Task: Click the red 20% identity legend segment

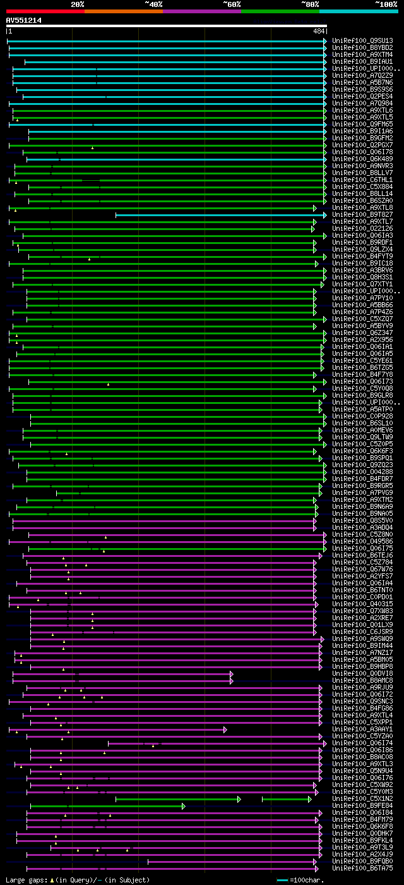Action: click(45, 11)
